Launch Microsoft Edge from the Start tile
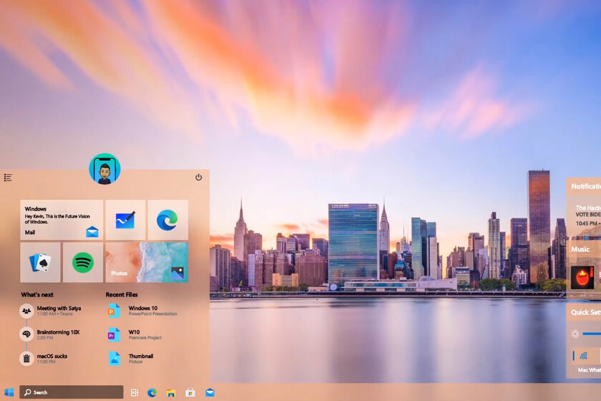The height and width of the screenshot is (401, 601). click(x=167, y=220)
